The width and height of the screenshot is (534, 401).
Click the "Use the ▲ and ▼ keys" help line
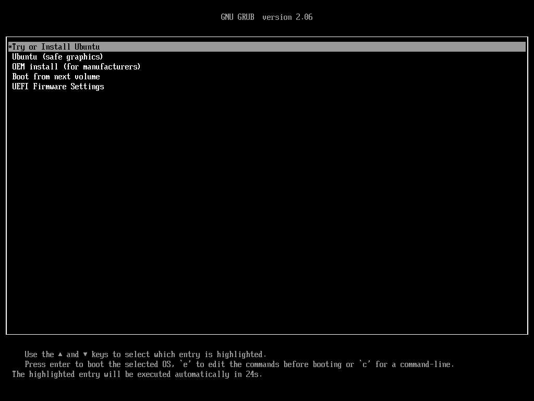click(x=145, y=355)
